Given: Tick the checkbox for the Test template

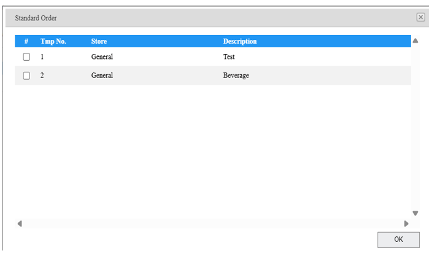Looking at the screenshot, I should [x=26, y=57].
